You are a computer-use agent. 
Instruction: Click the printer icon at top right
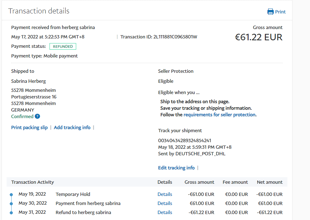pyautogui.click(x=270, y=12)
